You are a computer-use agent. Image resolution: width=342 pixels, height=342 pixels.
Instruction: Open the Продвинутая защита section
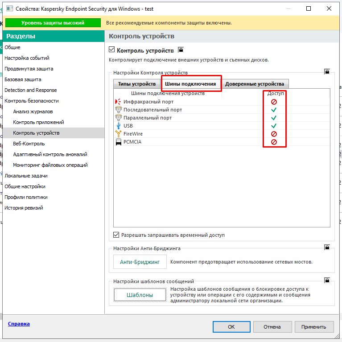(54, 69)
